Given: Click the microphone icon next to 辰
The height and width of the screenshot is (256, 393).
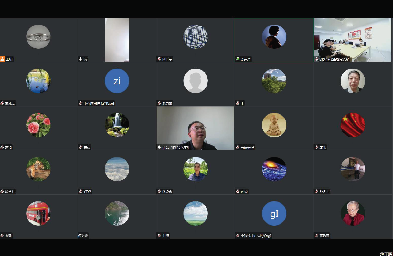Looking at the screenshot, I should coord(81,59).
